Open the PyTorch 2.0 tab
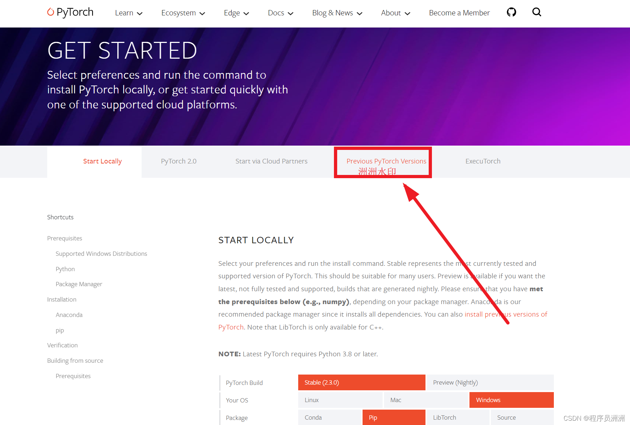630x425 pixels. point(179,161)
